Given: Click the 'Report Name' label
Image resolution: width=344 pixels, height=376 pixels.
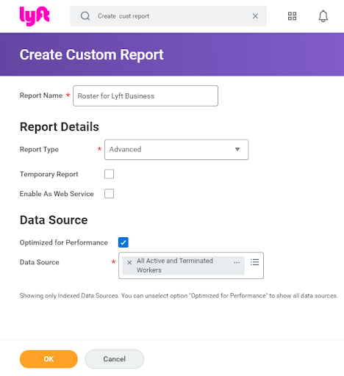Looking at the screenshot, I should click(x=41, y=95).
